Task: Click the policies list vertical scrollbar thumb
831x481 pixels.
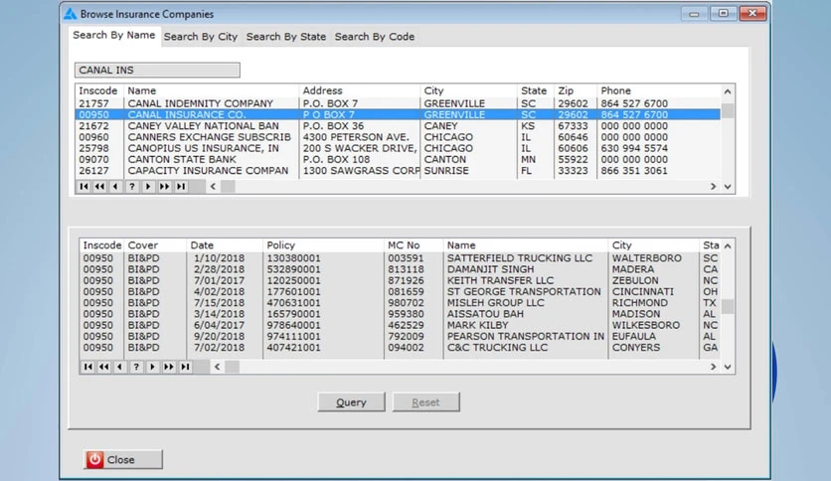Action: click(728, 306)
